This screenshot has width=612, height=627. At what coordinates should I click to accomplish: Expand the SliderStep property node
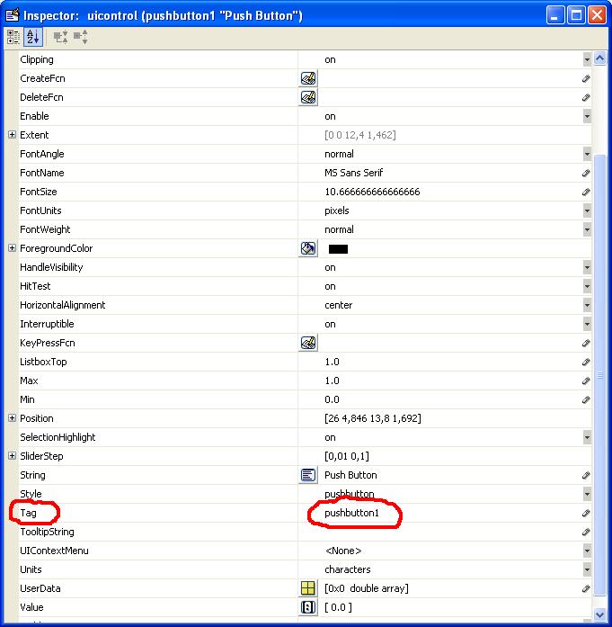pyautogui.click(x=12, y=456)
